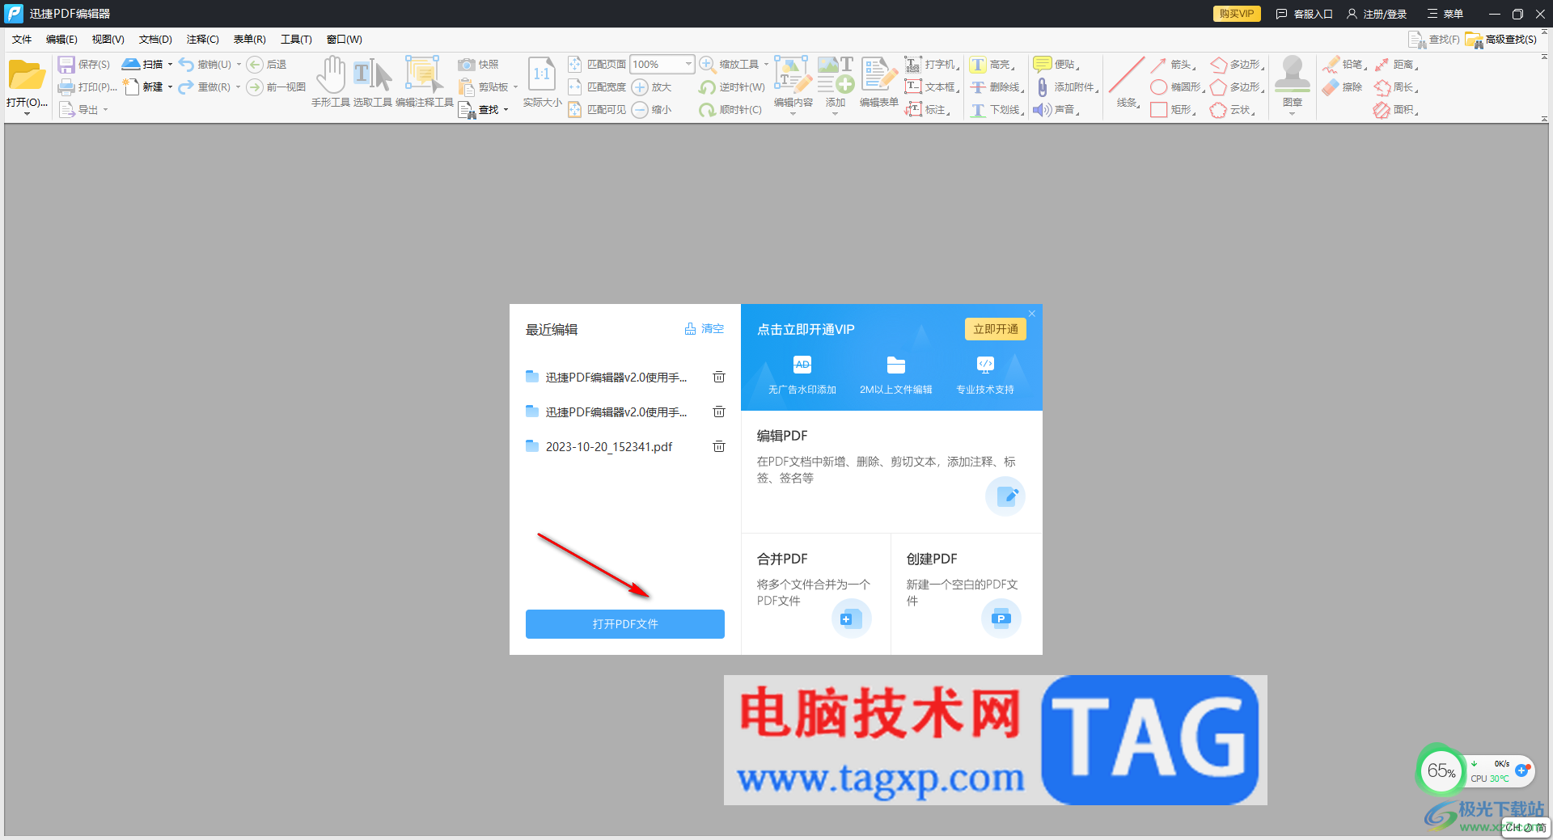The image size is (1553, 840).
Task: Click the Zoom In (放大) plus icon
Action: pos(640,87)
